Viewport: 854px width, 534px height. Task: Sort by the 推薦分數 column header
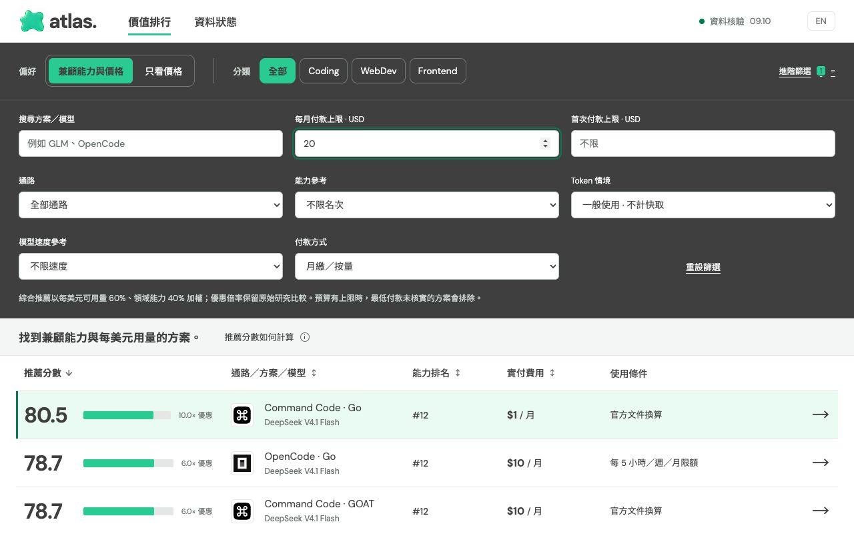click(x=48, y=373)
